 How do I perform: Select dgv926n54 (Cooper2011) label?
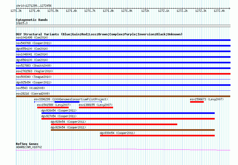[59, 110]
